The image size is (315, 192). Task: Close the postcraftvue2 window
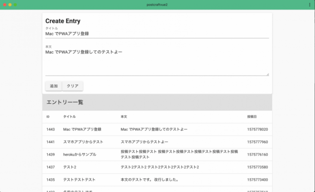click(4, 5)
